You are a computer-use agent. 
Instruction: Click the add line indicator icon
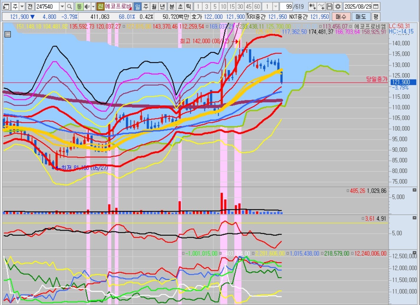pos(321,6)
